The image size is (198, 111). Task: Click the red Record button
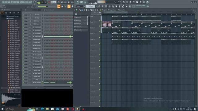click(x=49, y=2)
